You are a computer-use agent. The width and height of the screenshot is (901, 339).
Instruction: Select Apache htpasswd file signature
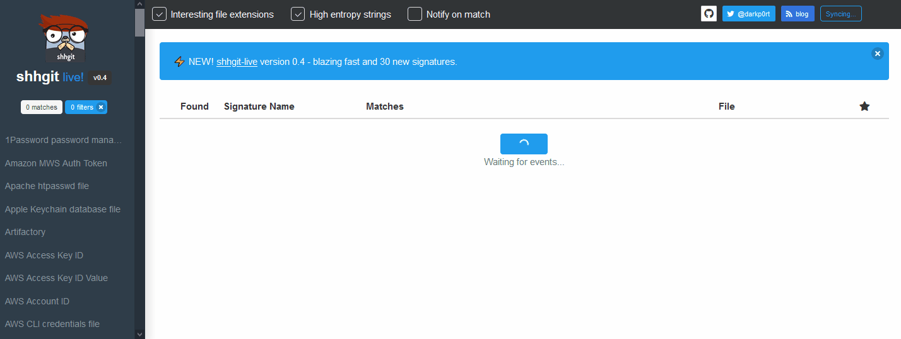47,186
